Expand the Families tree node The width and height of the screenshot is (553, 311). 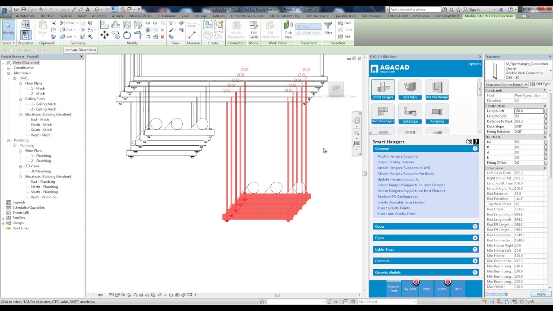3,218
